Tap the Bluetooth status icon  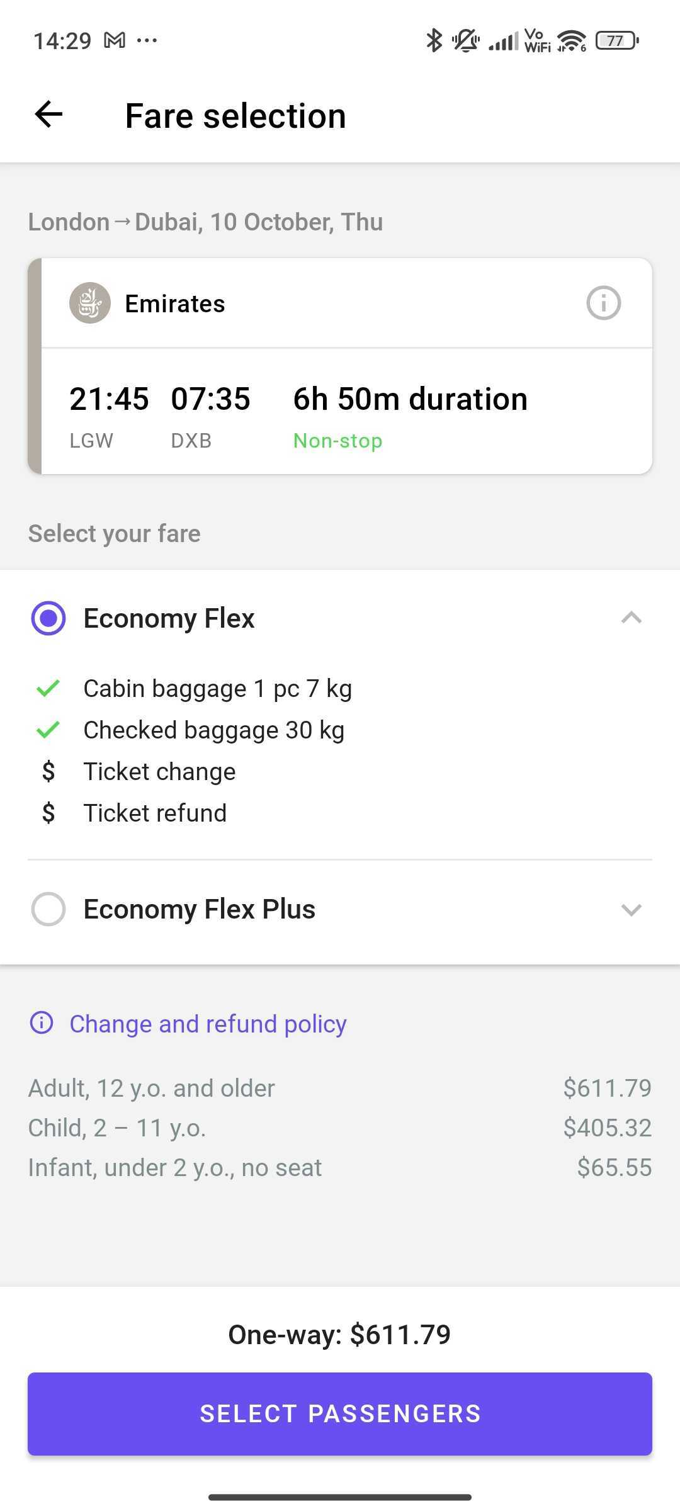coord(433,41)
